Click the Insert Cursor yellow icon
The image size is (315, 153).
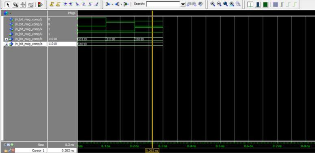point(52,4)
